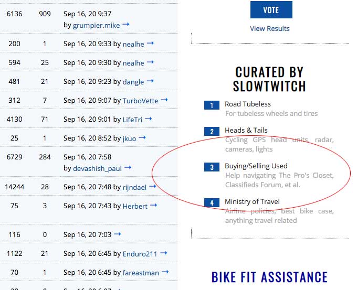Click the arrow beside devashish_paul

(128, 167)
